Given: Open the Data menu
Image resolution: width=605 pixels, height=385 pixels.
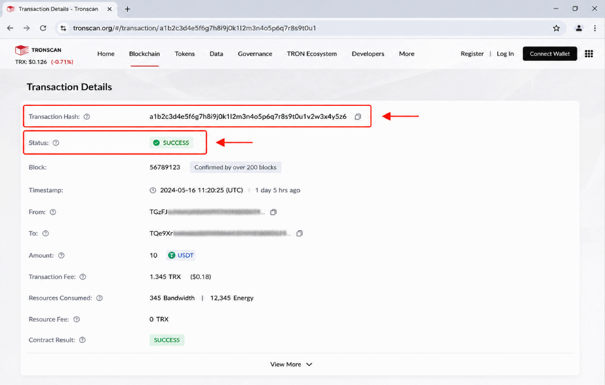Looking at the screenshot, I should click(216, 53).
